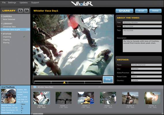Collapse the CAMERA section
The width and height of the screenshot is (164, 115).
coord(1,16)
